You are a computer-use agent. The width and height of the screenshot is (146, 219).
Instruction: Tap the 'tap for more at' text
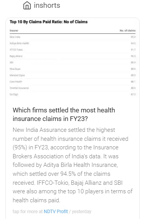(28, 212)
